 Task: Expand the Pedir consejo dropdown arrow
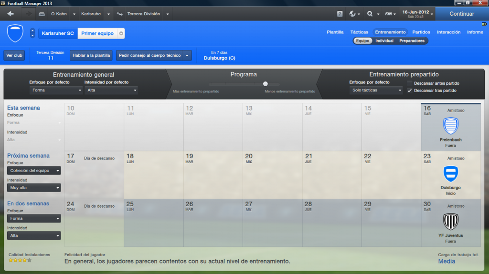pyautogui.click(x=187, y=55)
